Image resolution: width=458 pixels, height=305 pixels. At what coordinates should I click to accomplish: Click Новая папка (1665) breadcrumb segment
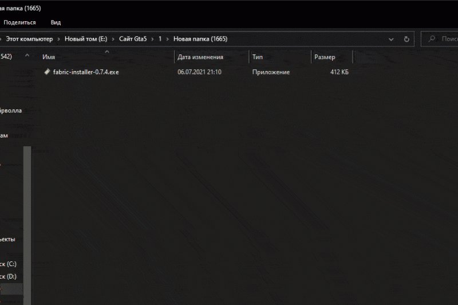(x=200, y=39)
